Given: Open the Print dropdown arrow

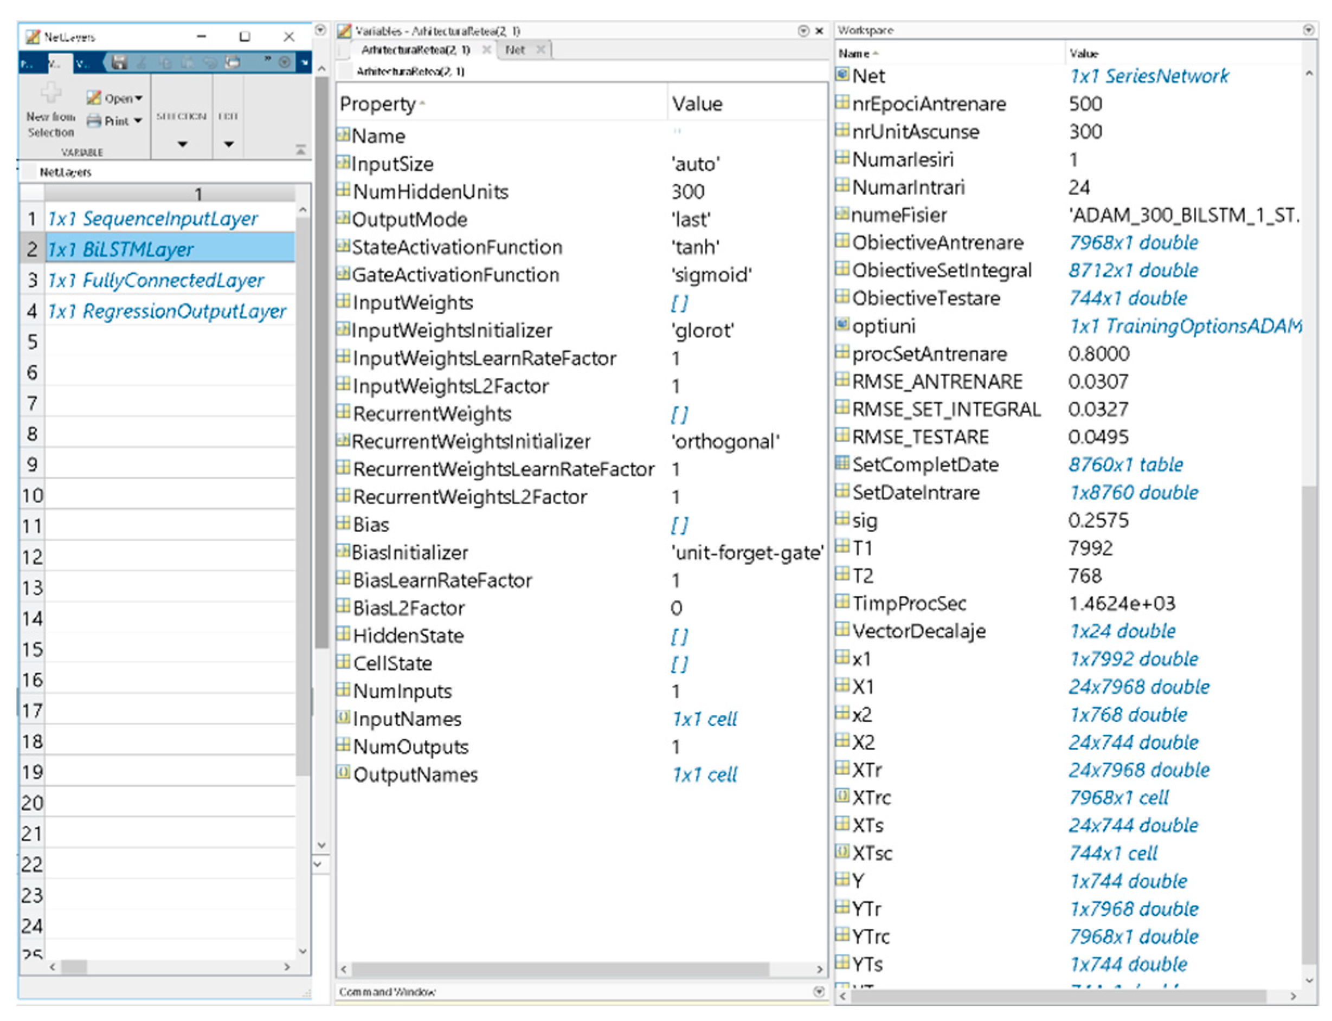Looking at the screenshot, I should pyautogui.click(x=138, y=121).
